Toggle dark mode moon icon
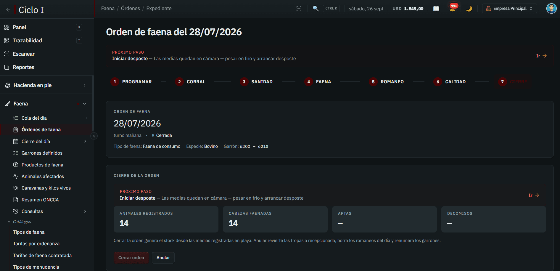This screenshot has width=560, height=271. tap(469, 9)
